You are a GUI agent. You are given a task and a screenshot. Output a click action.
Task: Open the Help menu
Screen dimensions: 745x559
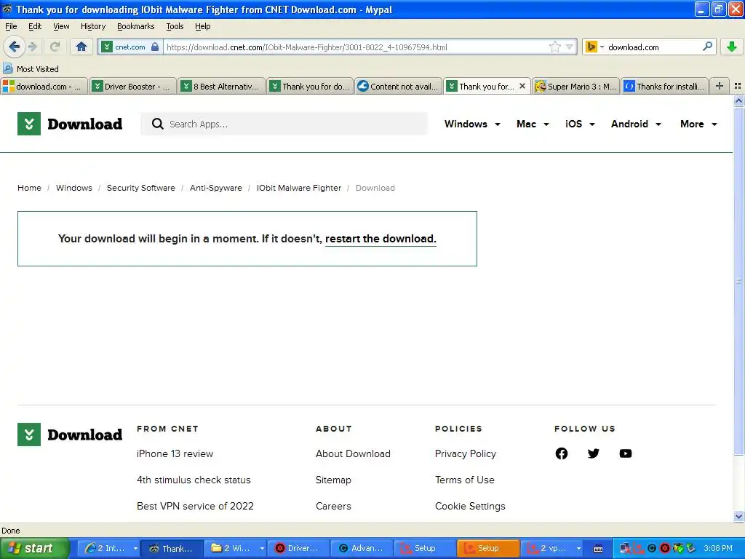pos(202,26)
